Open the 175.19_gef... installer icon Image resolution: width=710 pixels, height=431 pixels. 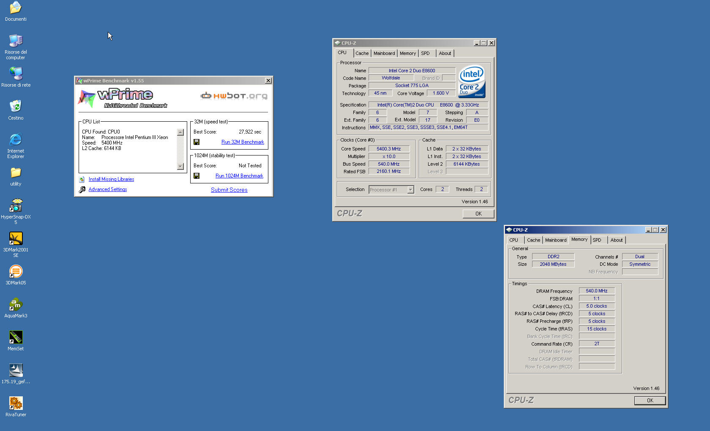[16, 370]
